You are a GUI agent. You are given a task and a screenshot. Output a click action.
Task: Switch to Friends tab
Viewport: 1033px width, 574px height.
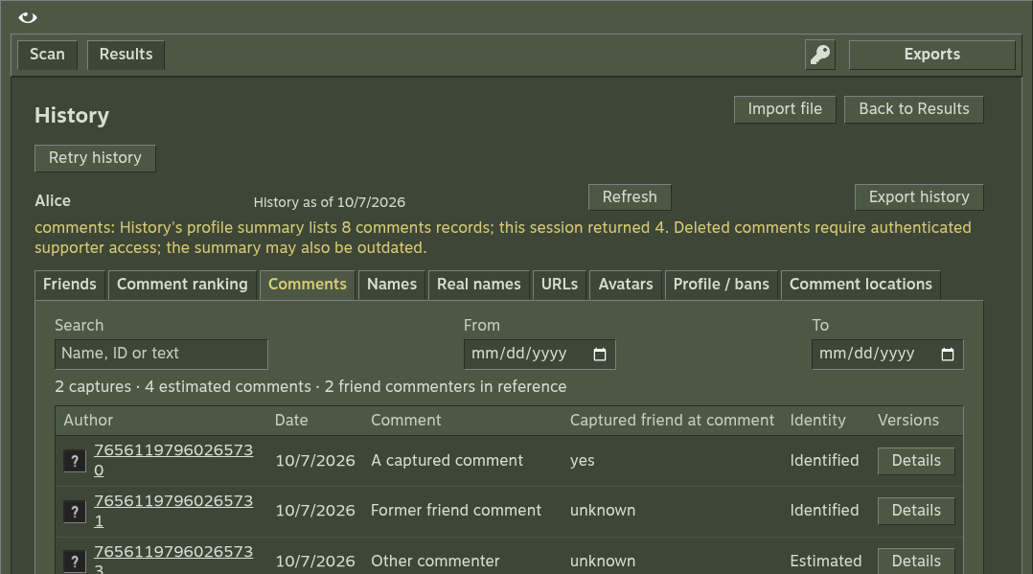(x=70, y=285)
